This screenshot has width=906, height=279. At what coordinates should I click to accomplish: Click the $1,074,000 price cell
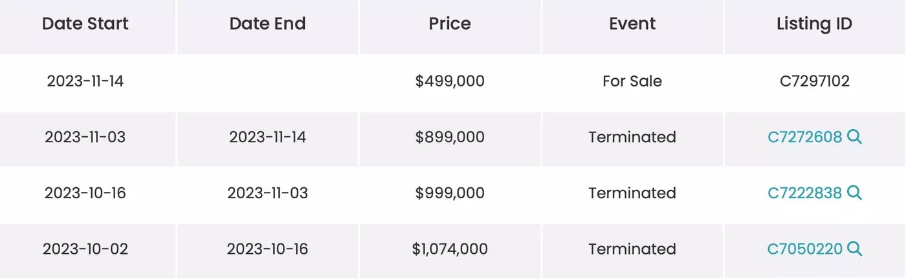click(x=450, y=249)
